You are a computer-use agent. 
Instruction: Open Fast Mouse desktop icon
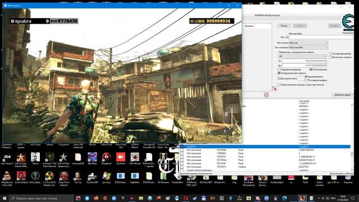click(x=135, y=159)
